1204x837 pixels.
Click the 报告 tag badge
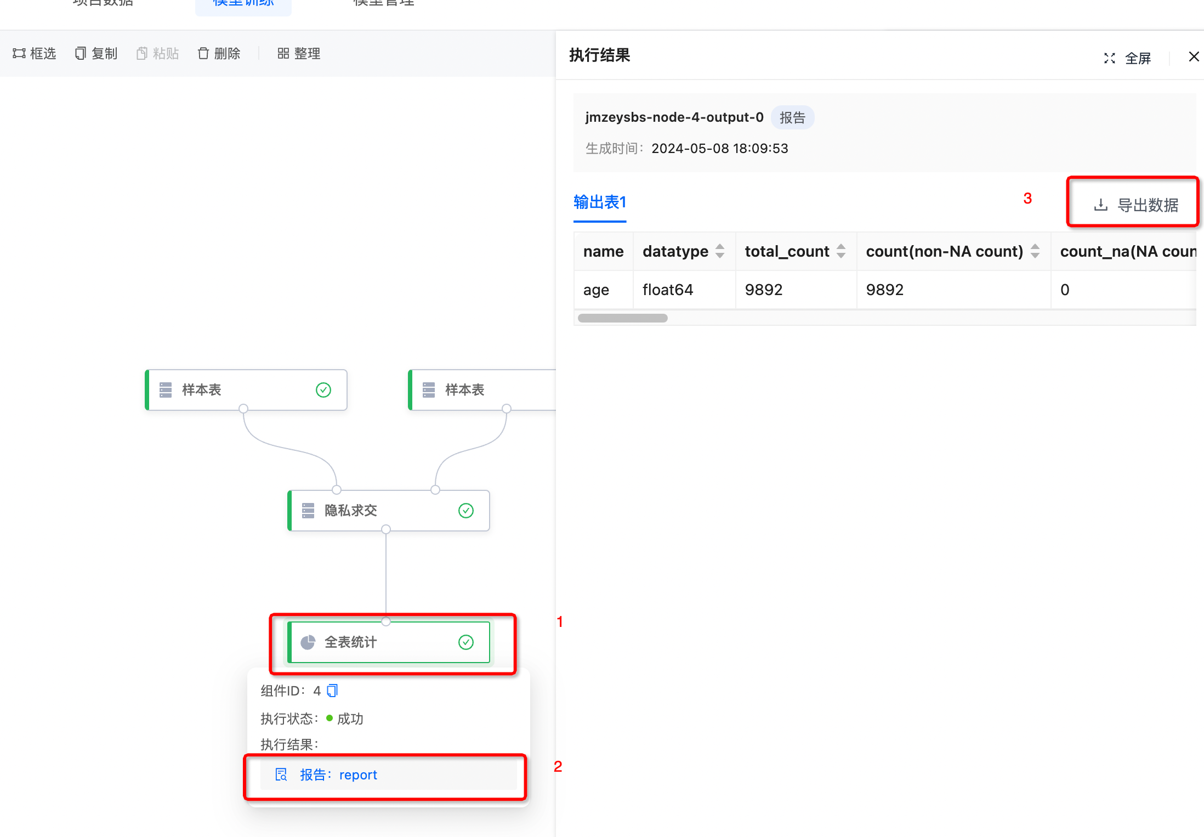[x=792, y=117]
